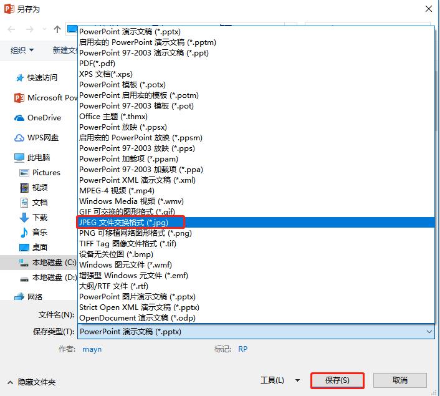Open the 工具(L) menu
Screen dimensions: 440x396
click(272, 380)
